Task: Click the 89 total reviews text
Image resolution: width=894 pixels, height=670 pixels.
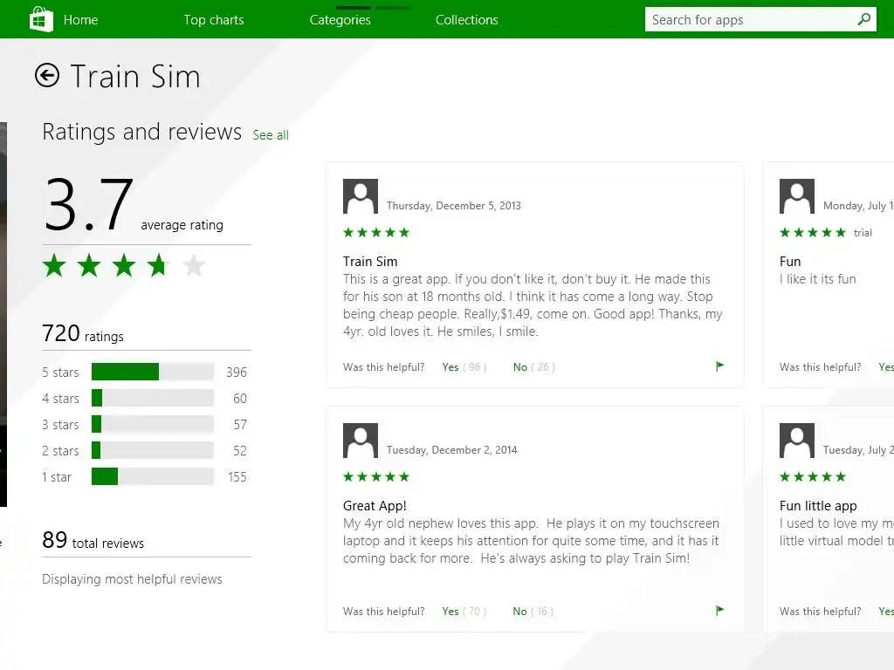Action: (x=93, y=540)
